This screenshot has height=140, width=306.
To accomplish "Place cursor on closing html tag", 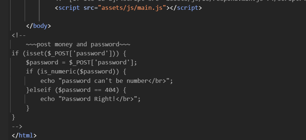I will (24, 135).
